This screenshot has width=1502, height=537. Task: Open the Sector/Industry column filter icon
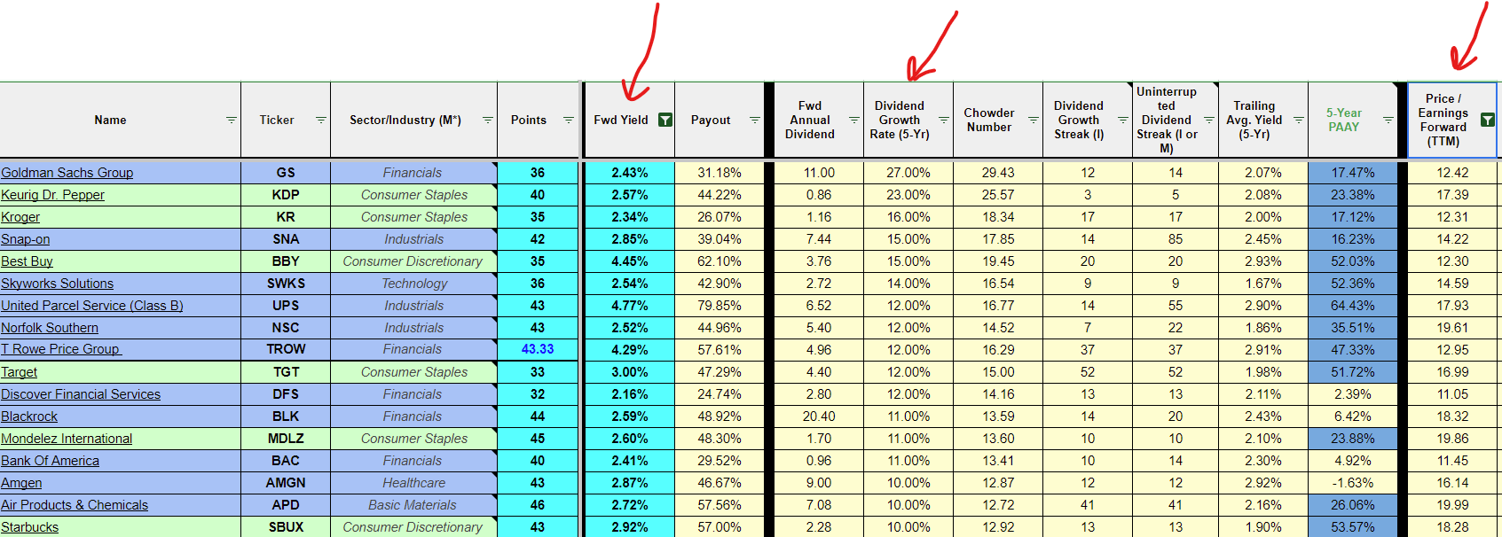pyautogui.click(x=487, y=120)
